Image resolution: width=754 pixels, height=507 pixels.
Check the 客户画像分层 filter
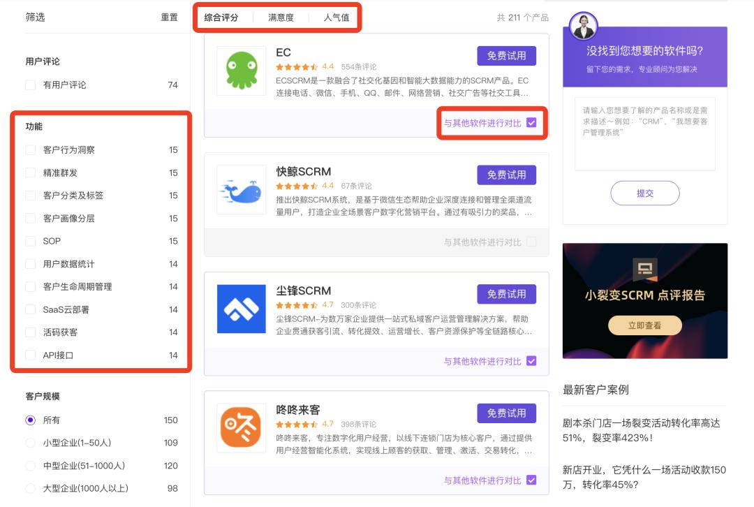point(30,219)
